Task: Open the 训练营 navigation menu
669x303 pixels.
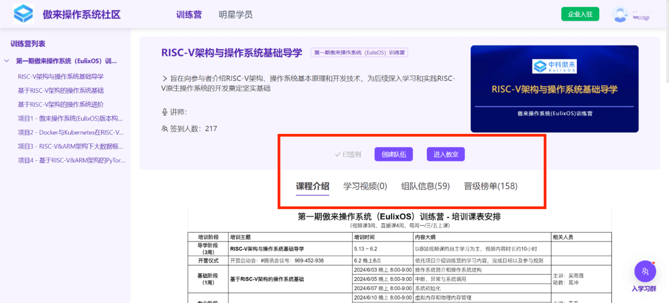Action: tap(189, 15)
